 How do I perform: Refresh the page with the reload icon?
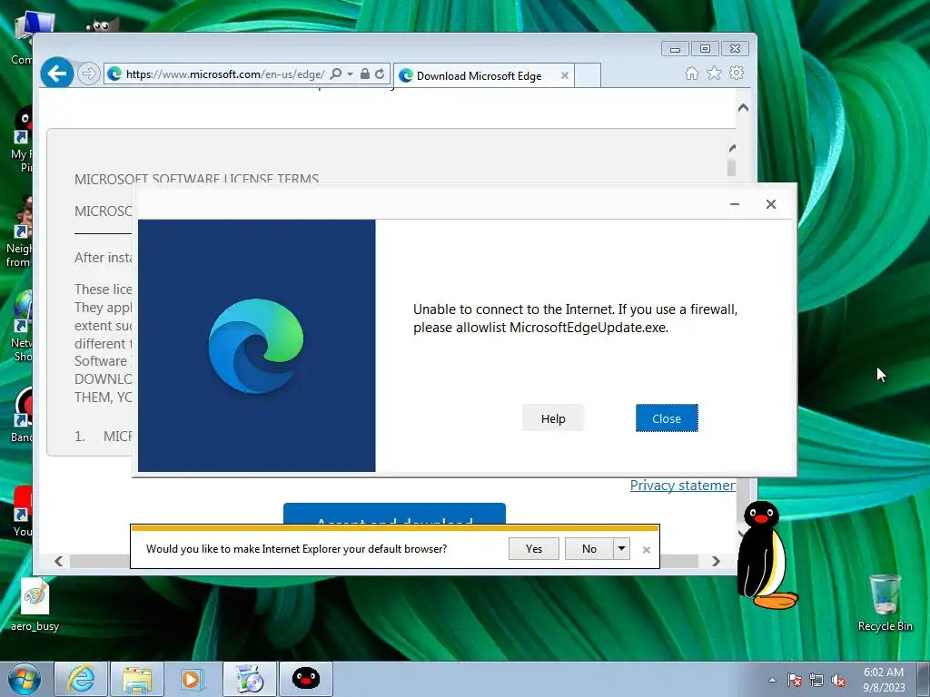click(380, 74)
